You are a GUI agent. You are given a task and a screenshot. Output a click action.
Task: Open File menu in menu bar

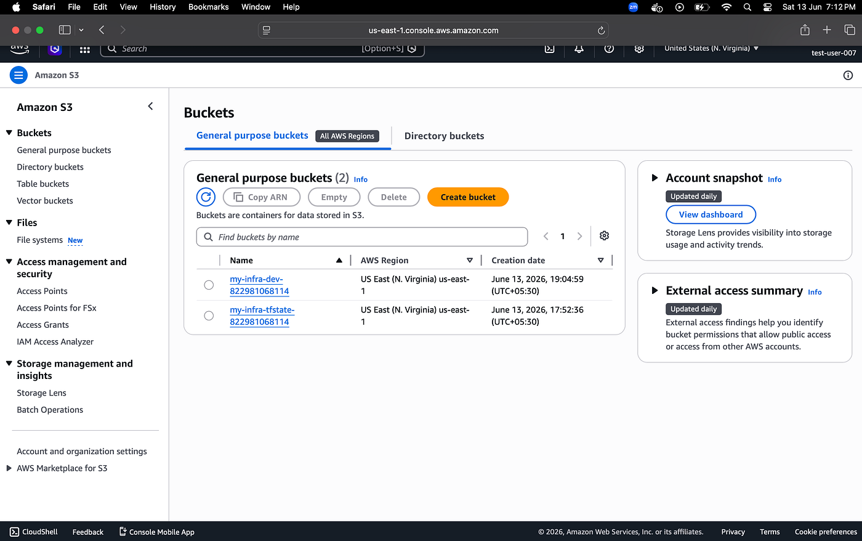[75, 7]
